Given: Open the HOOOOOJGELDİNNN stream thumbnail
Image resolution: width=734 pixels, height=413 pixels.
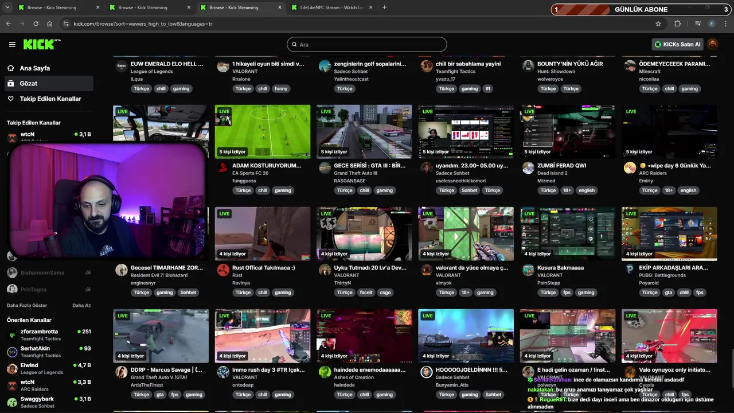Looking at the screenshot, I should [466, 336].
